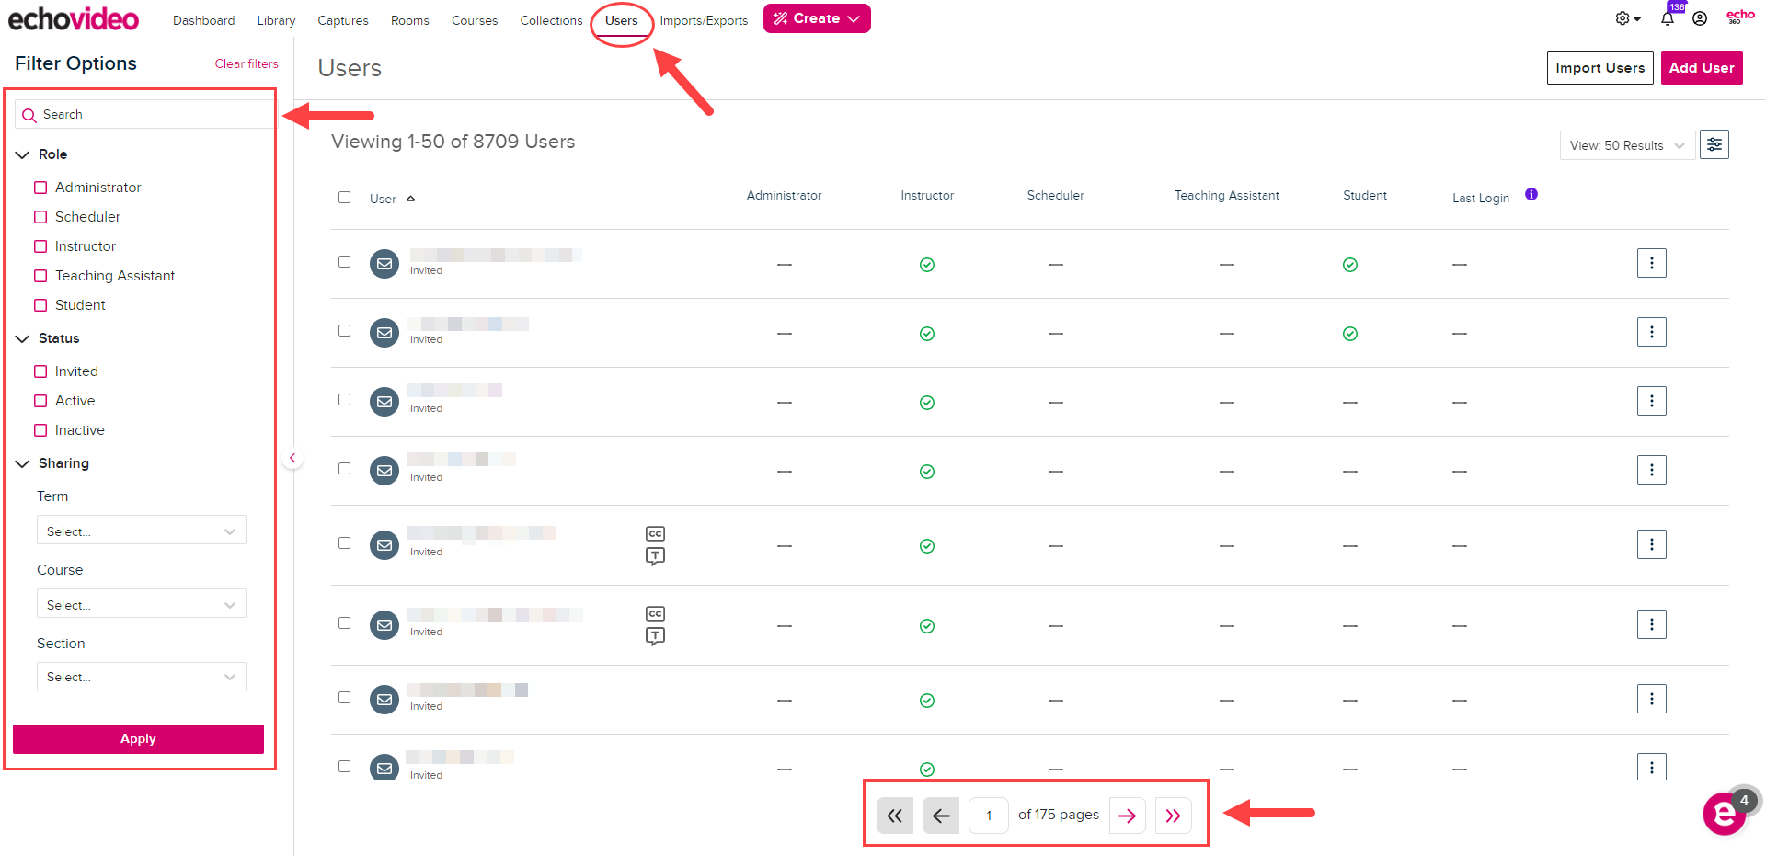Open the Term select dropdown

[x=142, y=531]
